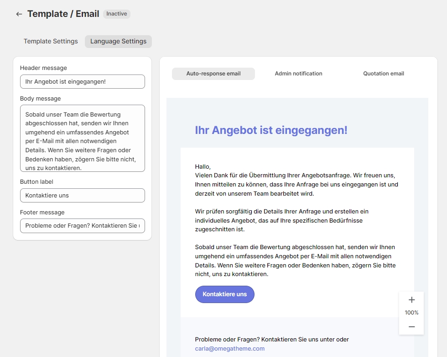
Task: Open the carla@omegatheme.com email link
Action: (x=229, y=349)
